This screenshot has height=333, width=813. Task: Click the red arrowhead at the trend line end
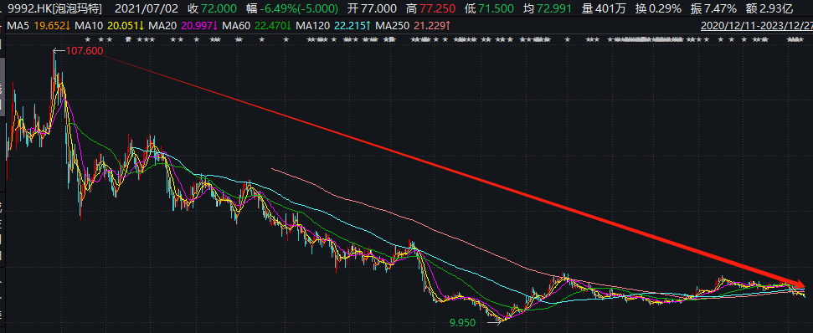pyautogui.click(x=799, y=284)
